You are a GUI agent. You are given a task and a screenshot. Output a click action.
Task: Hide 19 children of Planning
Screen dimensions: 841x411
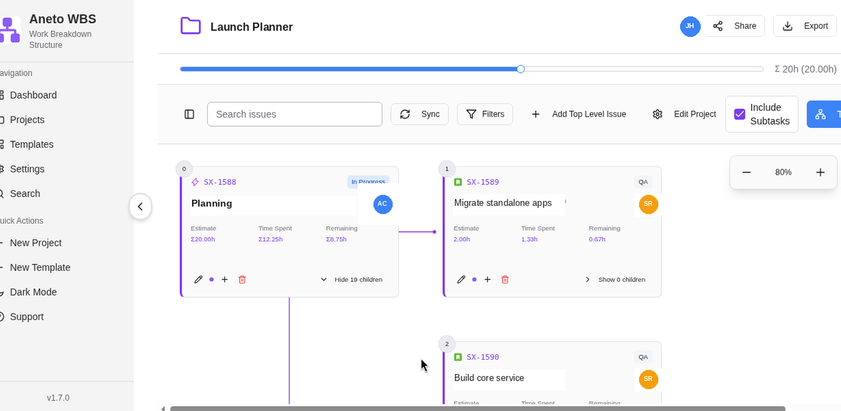click(x=351, y=279)
